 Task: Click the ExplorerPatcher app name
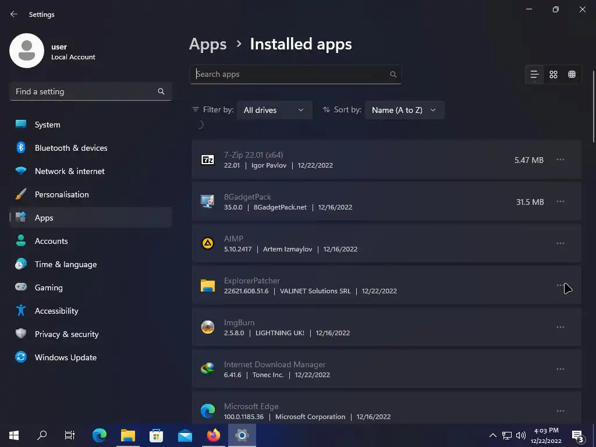[251, 281]
